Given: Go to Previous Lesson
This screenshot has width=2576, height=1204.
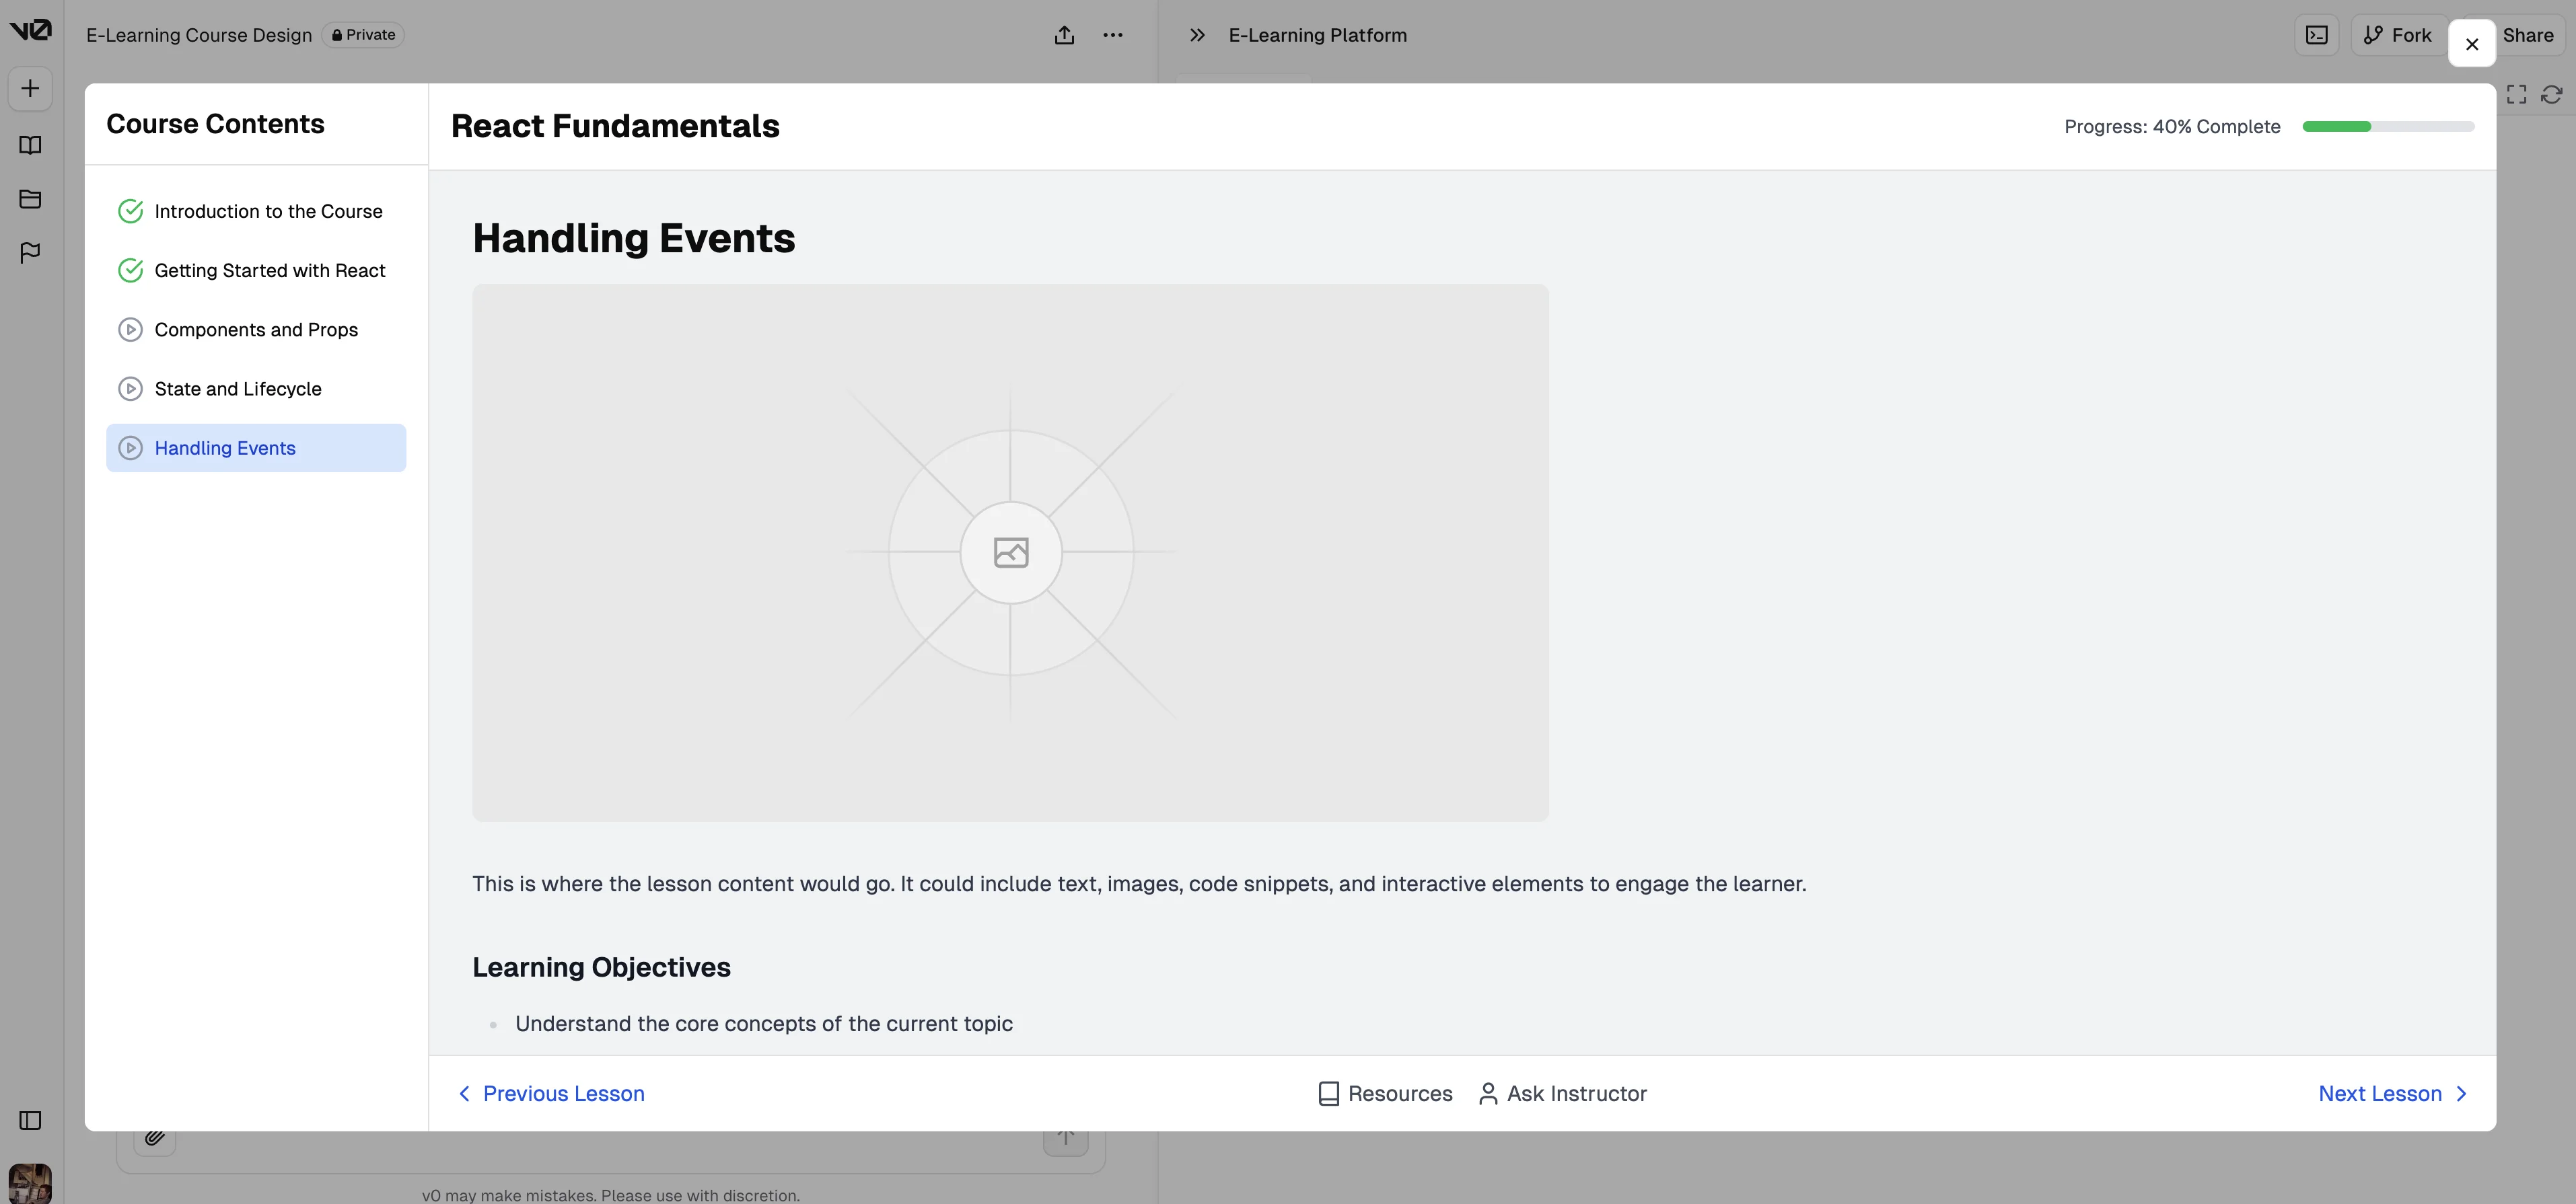Looking at the screenshot, I should pyautogui.click(x=552, y=1093).
